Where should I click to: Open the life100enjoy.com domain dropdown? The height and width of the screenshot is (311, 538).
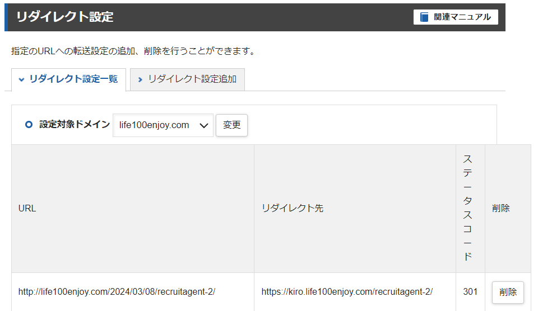163,125
